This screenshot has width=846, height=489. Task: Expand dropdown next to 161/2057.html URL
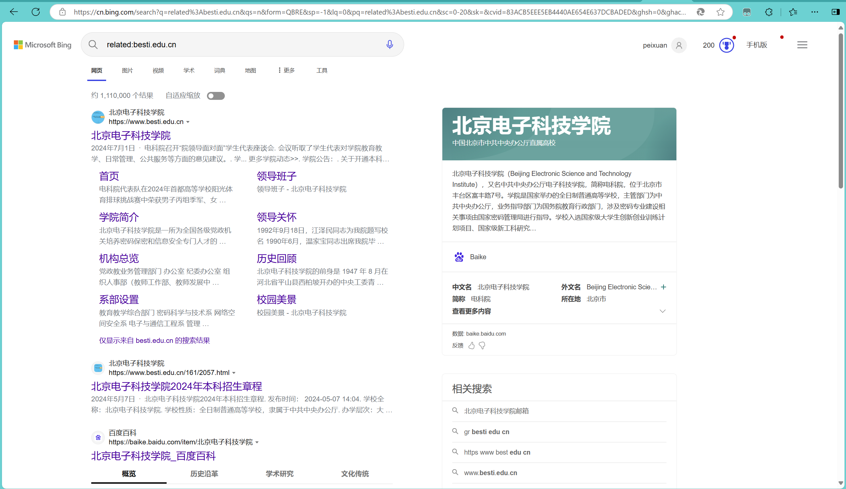pyautogui.click(x=234, y=373)
